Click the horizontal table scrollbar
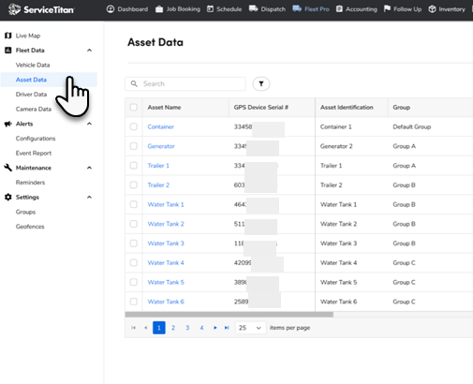This screenshot has width=473, height=384. [x=229, y=315]
